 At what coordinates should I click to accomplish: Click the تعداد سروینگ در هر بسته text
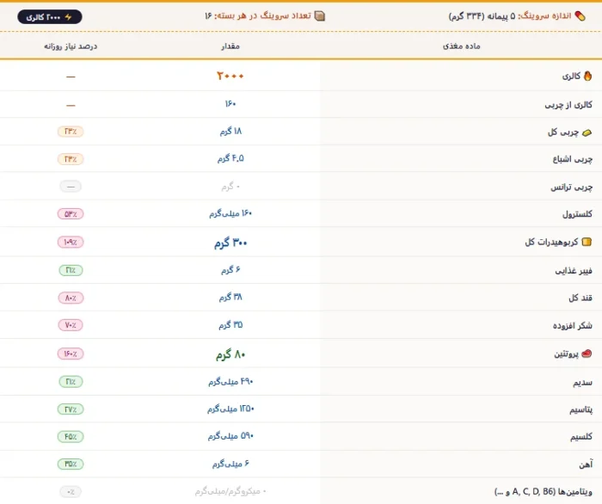coord(263,15)
